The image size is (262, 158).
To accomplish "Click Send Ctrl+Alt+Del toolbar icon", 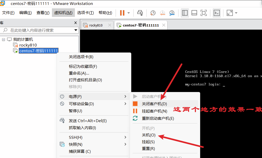I will coord(140,13).
